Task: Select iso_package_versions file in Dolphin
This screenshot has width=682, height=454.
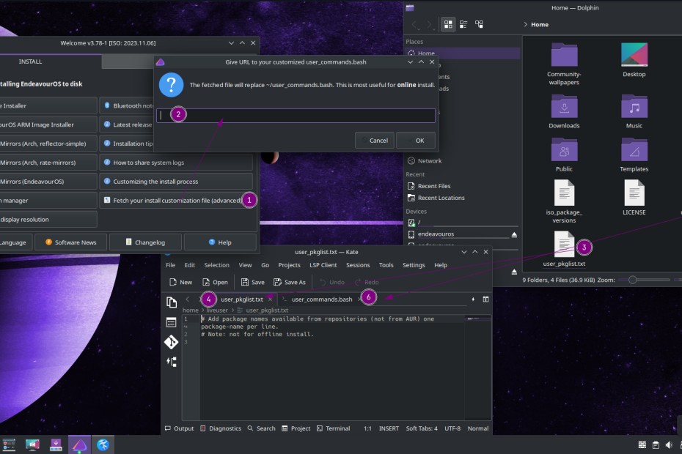Action: pos(564,201)
